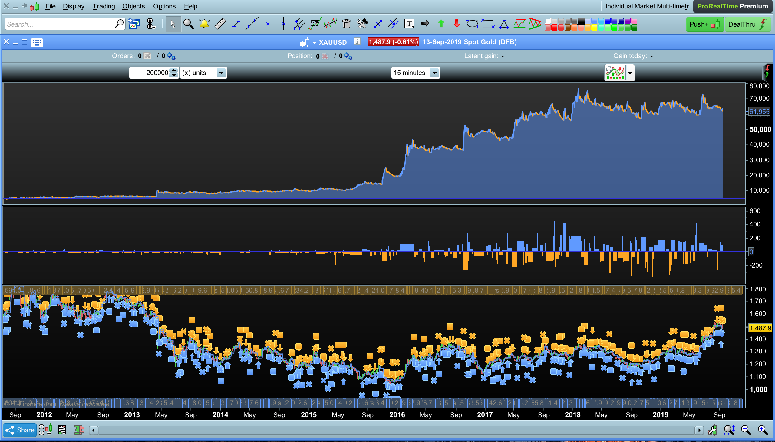Increase the 200000 quantity with stepper arrow
The image size is (775, 442).
point(174,70)
